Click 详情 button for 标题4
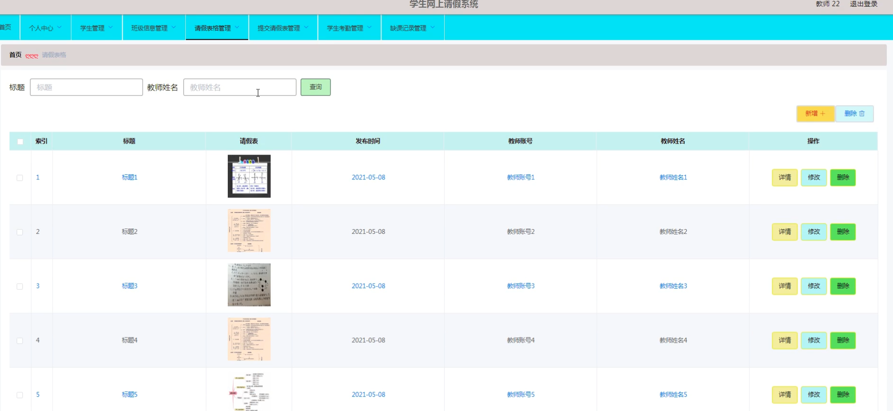893x411 pixels. [785, 341]
